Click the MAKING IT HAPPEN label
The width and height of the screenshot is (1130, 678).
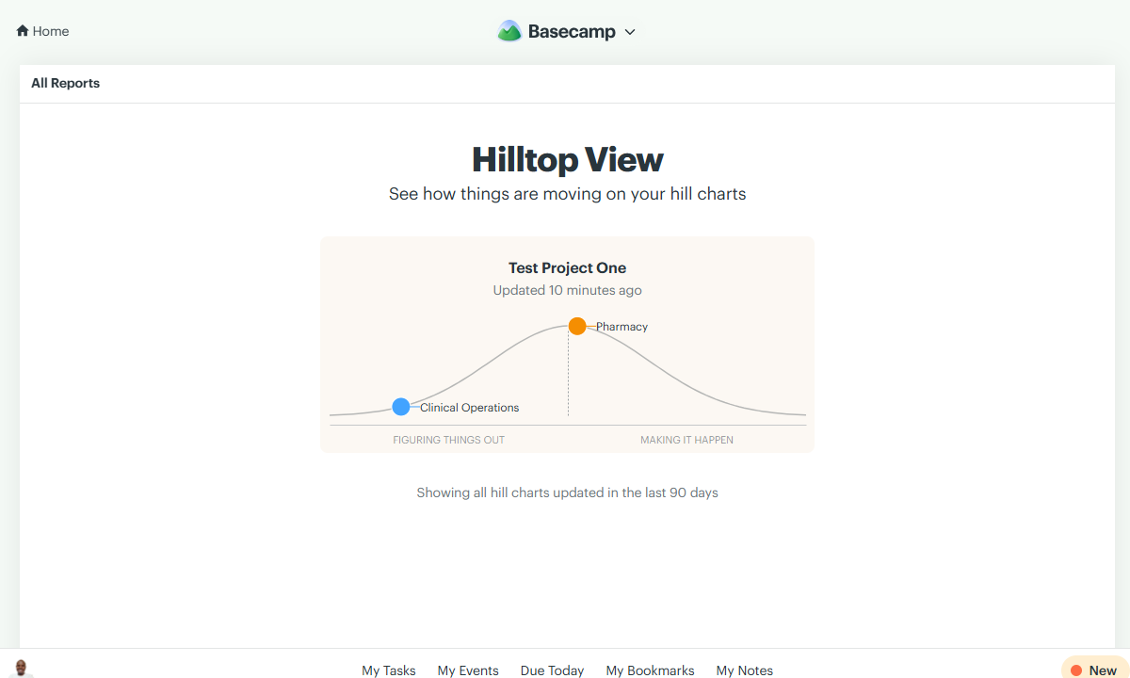pyautogui.click(x=686, y=440)
